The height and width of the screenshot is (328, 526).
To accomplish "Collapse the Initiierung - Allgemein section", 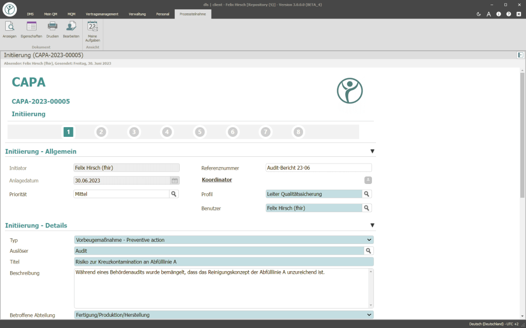I will pyautogui.click(x=372, y=151).
